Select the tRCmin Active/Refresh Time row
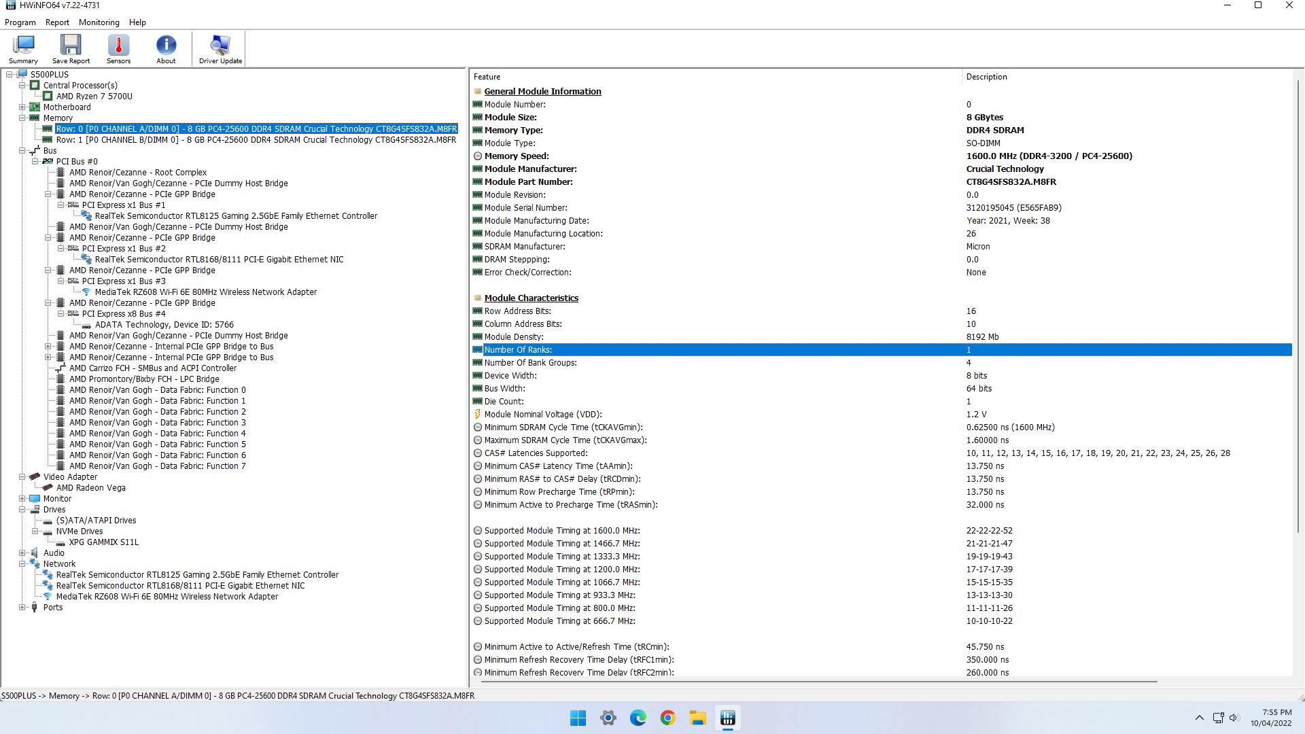Viewport: 1305px width, 734px height. click(x=882, y=647)
